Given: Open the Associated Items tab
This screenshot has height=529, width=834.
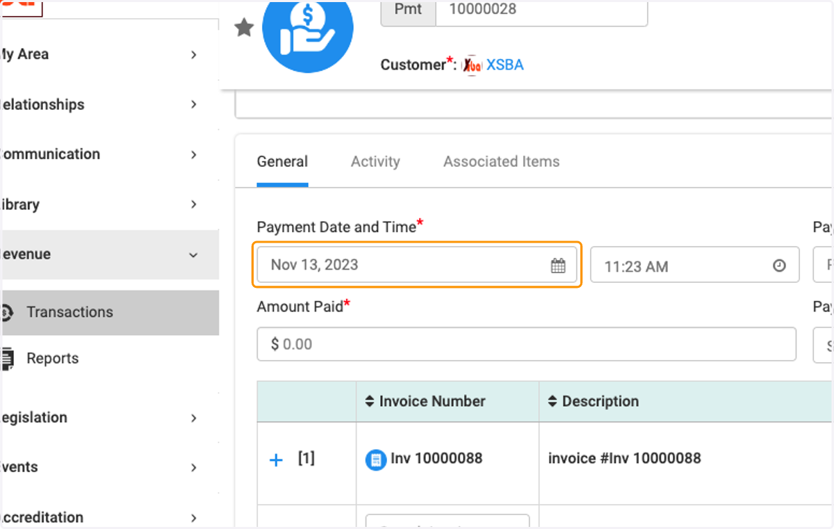Looking at the screenshot, I should (501, 161).
